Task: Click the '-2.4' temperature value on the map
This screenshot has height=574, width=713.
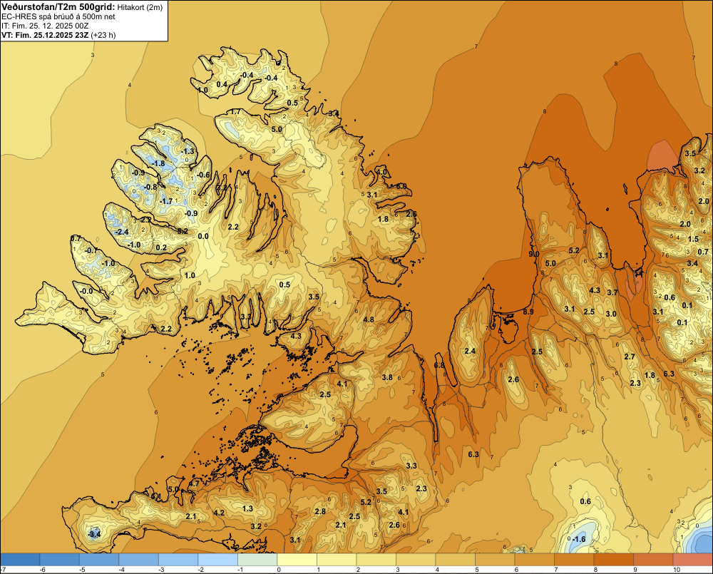Action: (121, 232)
